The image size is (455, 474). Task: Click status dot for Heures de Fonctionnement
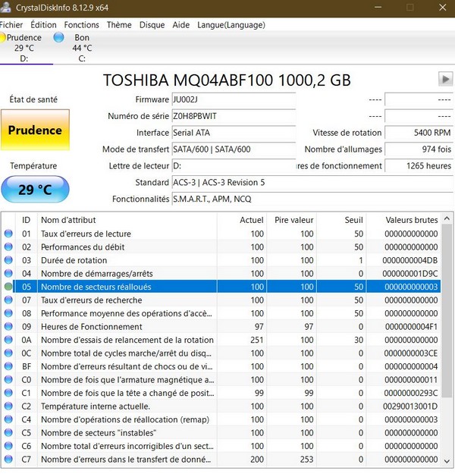[8, 326]
